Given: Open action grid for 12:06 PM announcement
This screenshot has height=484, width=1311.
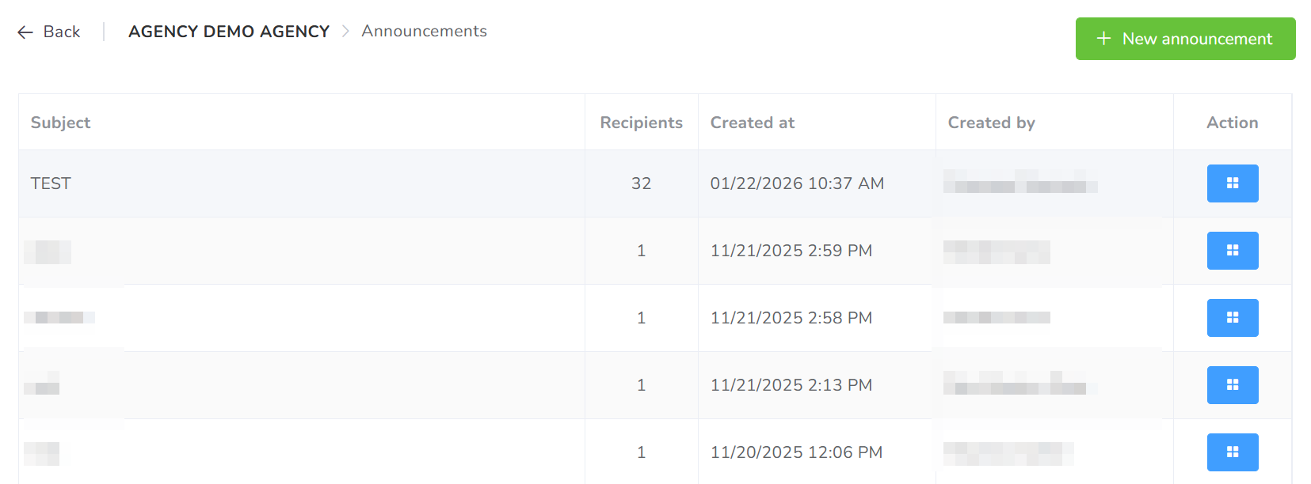Looking at the screenshot, I should (x=1232, y=452).
